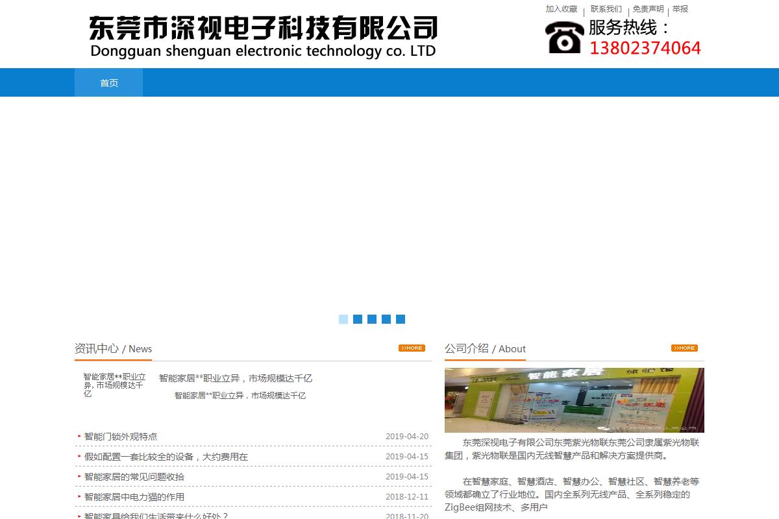Open the 免责声明 link

pos(649,9)
